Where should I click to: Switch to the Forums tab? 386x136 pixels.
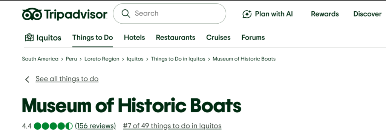253,38
